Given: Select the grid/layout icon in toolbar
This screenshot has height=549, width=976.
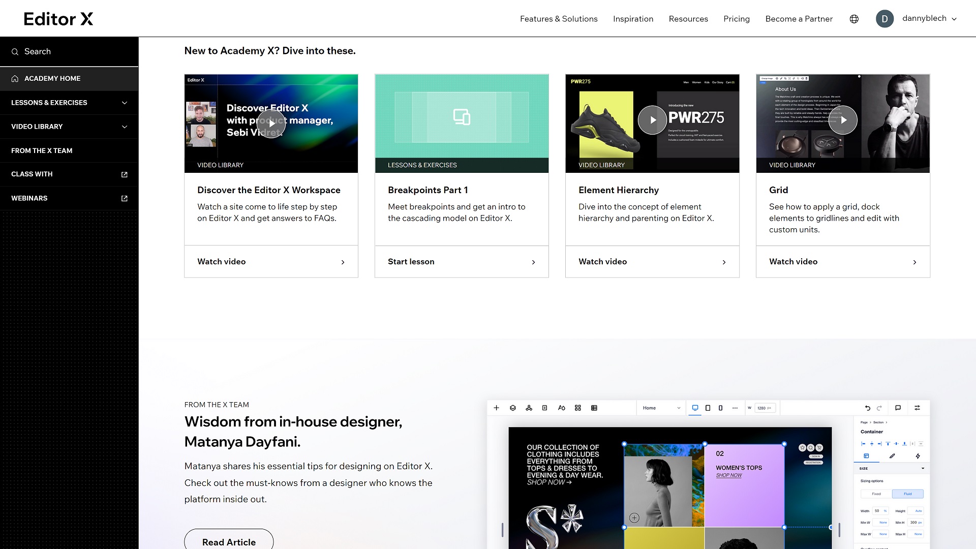Looking at the screenshot, I should [577, 408].
